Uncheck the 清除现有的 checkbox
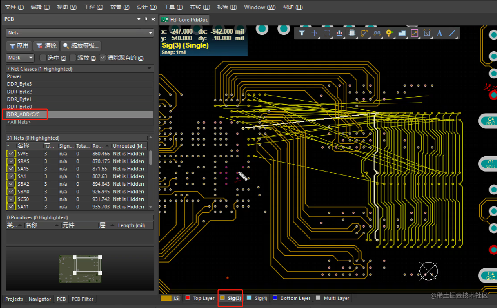The width and height of the screenshot is (497, 308). [102, 58]
